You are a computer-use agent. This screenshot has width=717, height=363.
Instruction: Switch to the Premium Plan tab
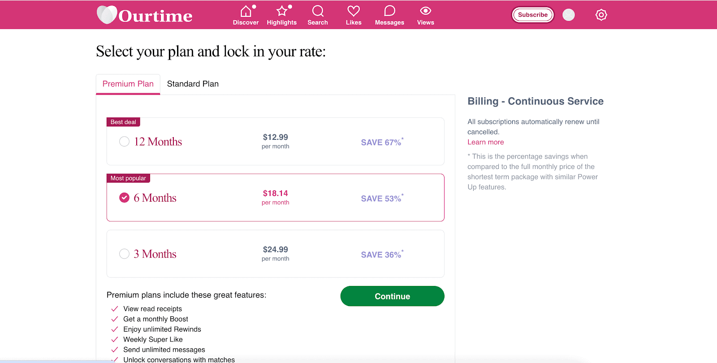pyautogui.click(x=128, y=84)
